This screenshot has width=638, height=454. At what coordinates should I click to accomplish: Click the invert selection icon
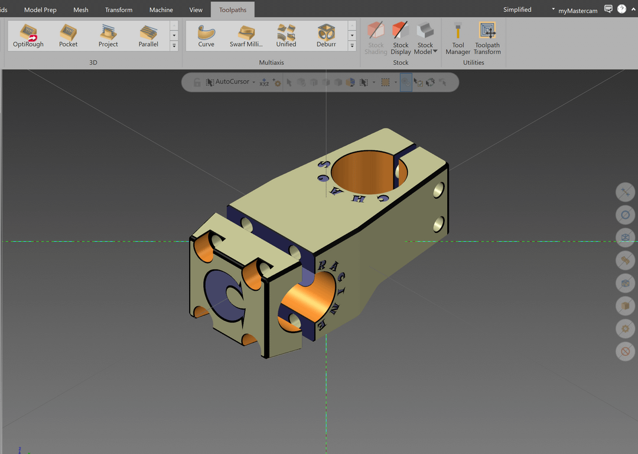click(x=430, y=83)
